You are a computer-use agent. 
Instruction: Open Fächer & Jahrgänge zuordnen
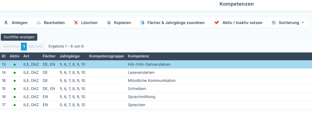(x=176, y=22)
